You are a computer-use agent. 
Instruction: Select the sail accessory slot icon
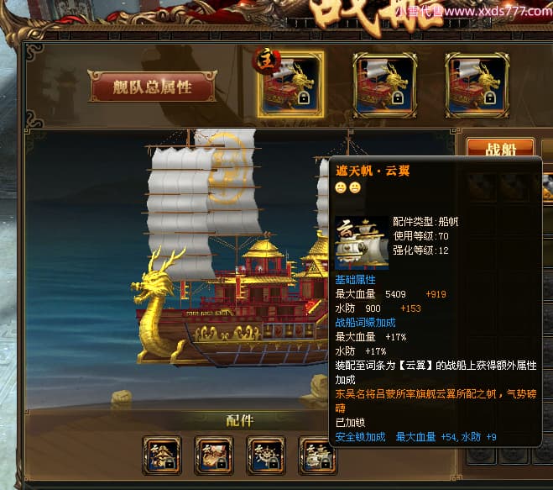coord(315,456)
